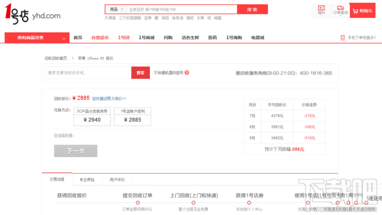Click the red question mark help icon

(x=187, y=73)
